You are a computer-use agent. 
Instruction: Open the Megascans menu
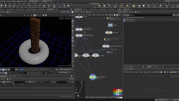20,1
